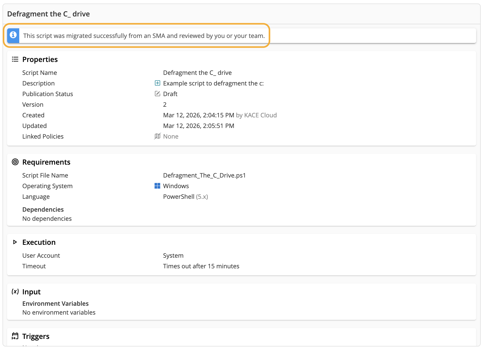Click the Requirements target icon
Screen dimensions: 484x350
15,162
